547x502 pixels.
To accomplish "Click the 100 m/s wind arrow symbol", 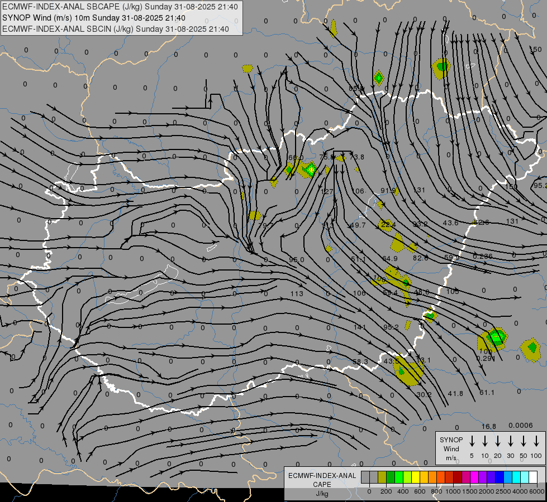I will click(536, 441).
